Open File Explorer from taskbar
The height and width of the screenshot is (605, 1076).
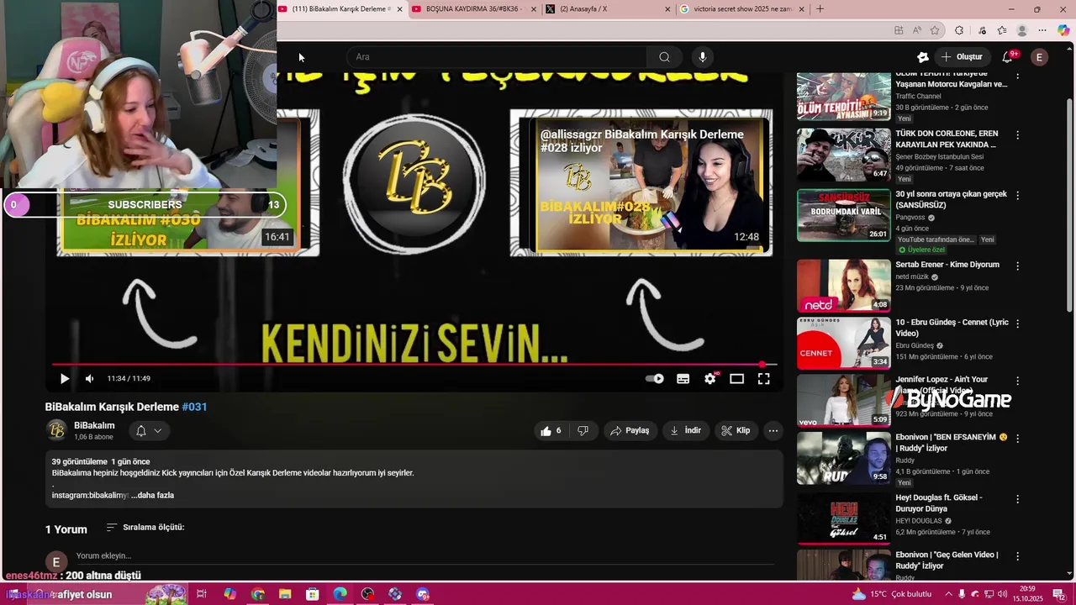285,594
